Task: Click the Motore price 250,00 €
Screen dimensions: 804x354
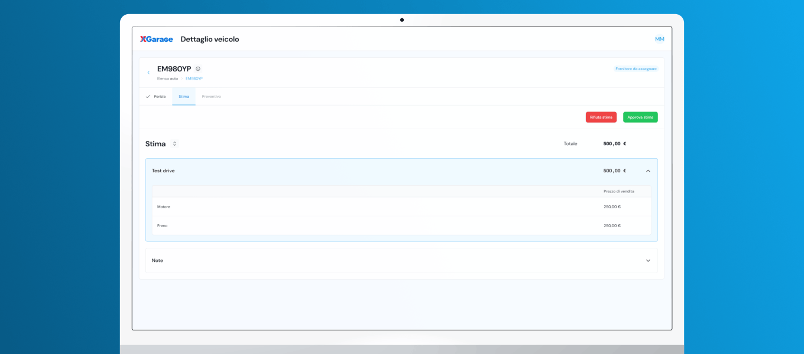Action: pyautogui.click(x=612, y=206)
